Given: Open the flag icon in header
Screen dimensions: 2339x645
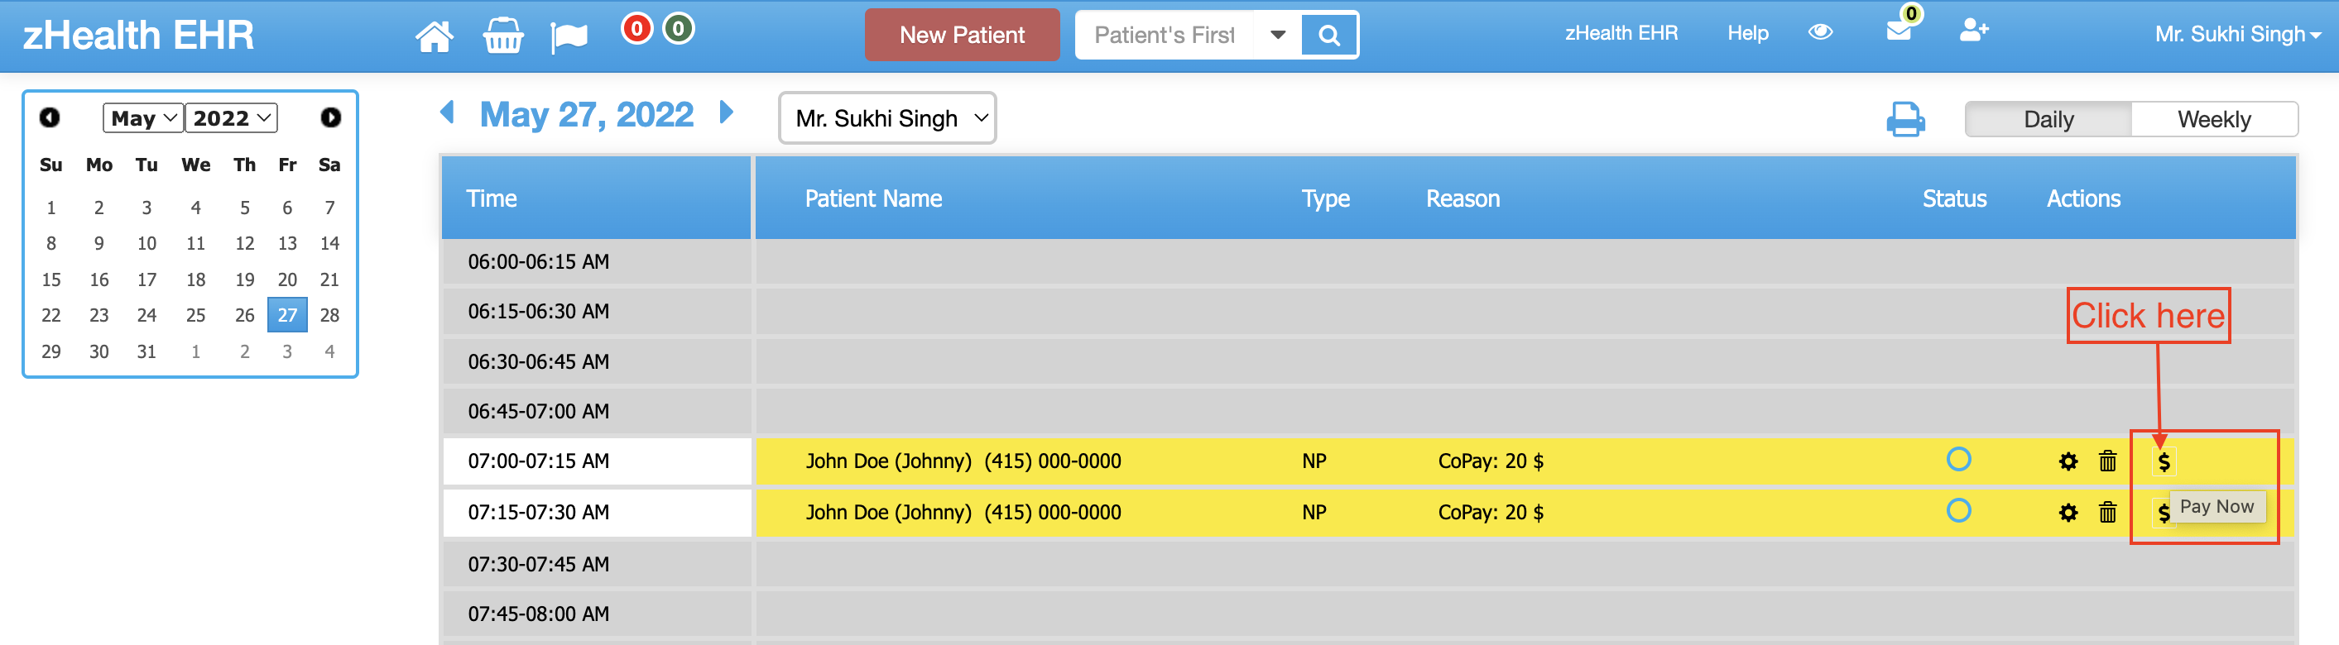Looking at the screenshot, I should 569,36.
